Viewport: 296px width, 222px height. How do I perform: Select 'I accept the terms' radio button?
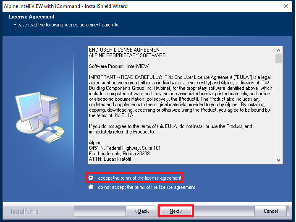coord(91,178)
